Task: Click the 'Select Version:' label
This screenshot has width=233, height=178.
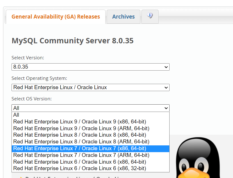Action: coord(28,58)
